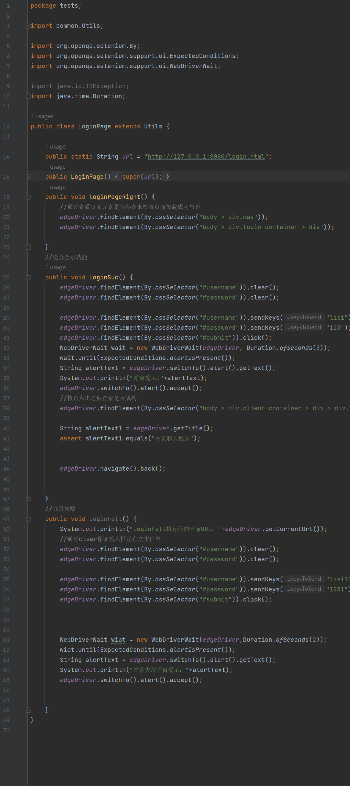Viewport: 350px width, 786px height.
Task: Click the 'url' field name on line 14
Action: coord(128,156)
